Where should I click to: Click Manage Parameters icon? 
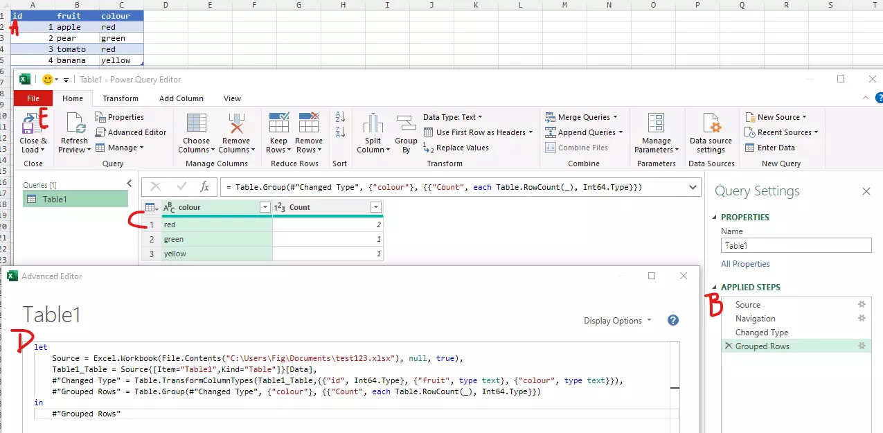click(x=656, y=123)
